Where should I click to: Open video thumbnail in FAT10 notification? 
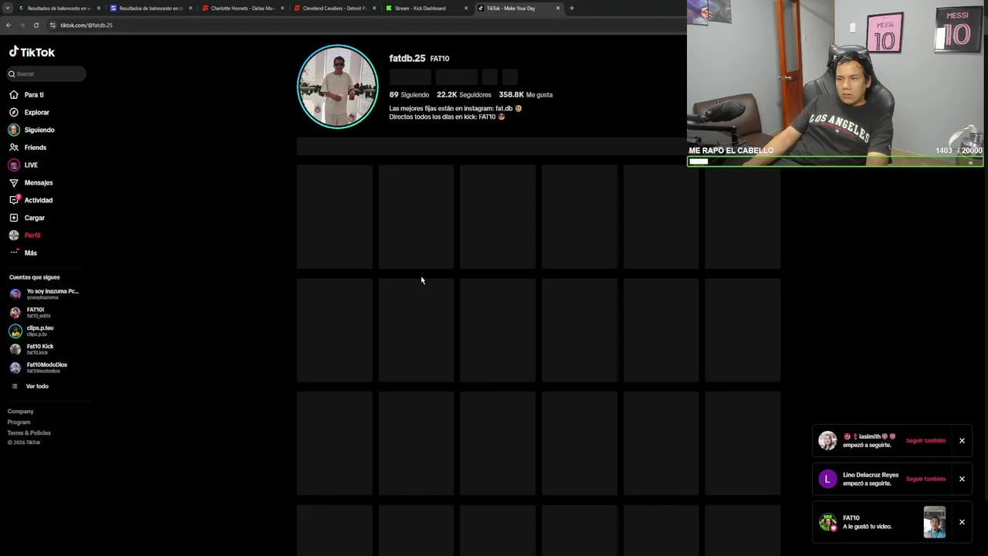coord(935,523)
